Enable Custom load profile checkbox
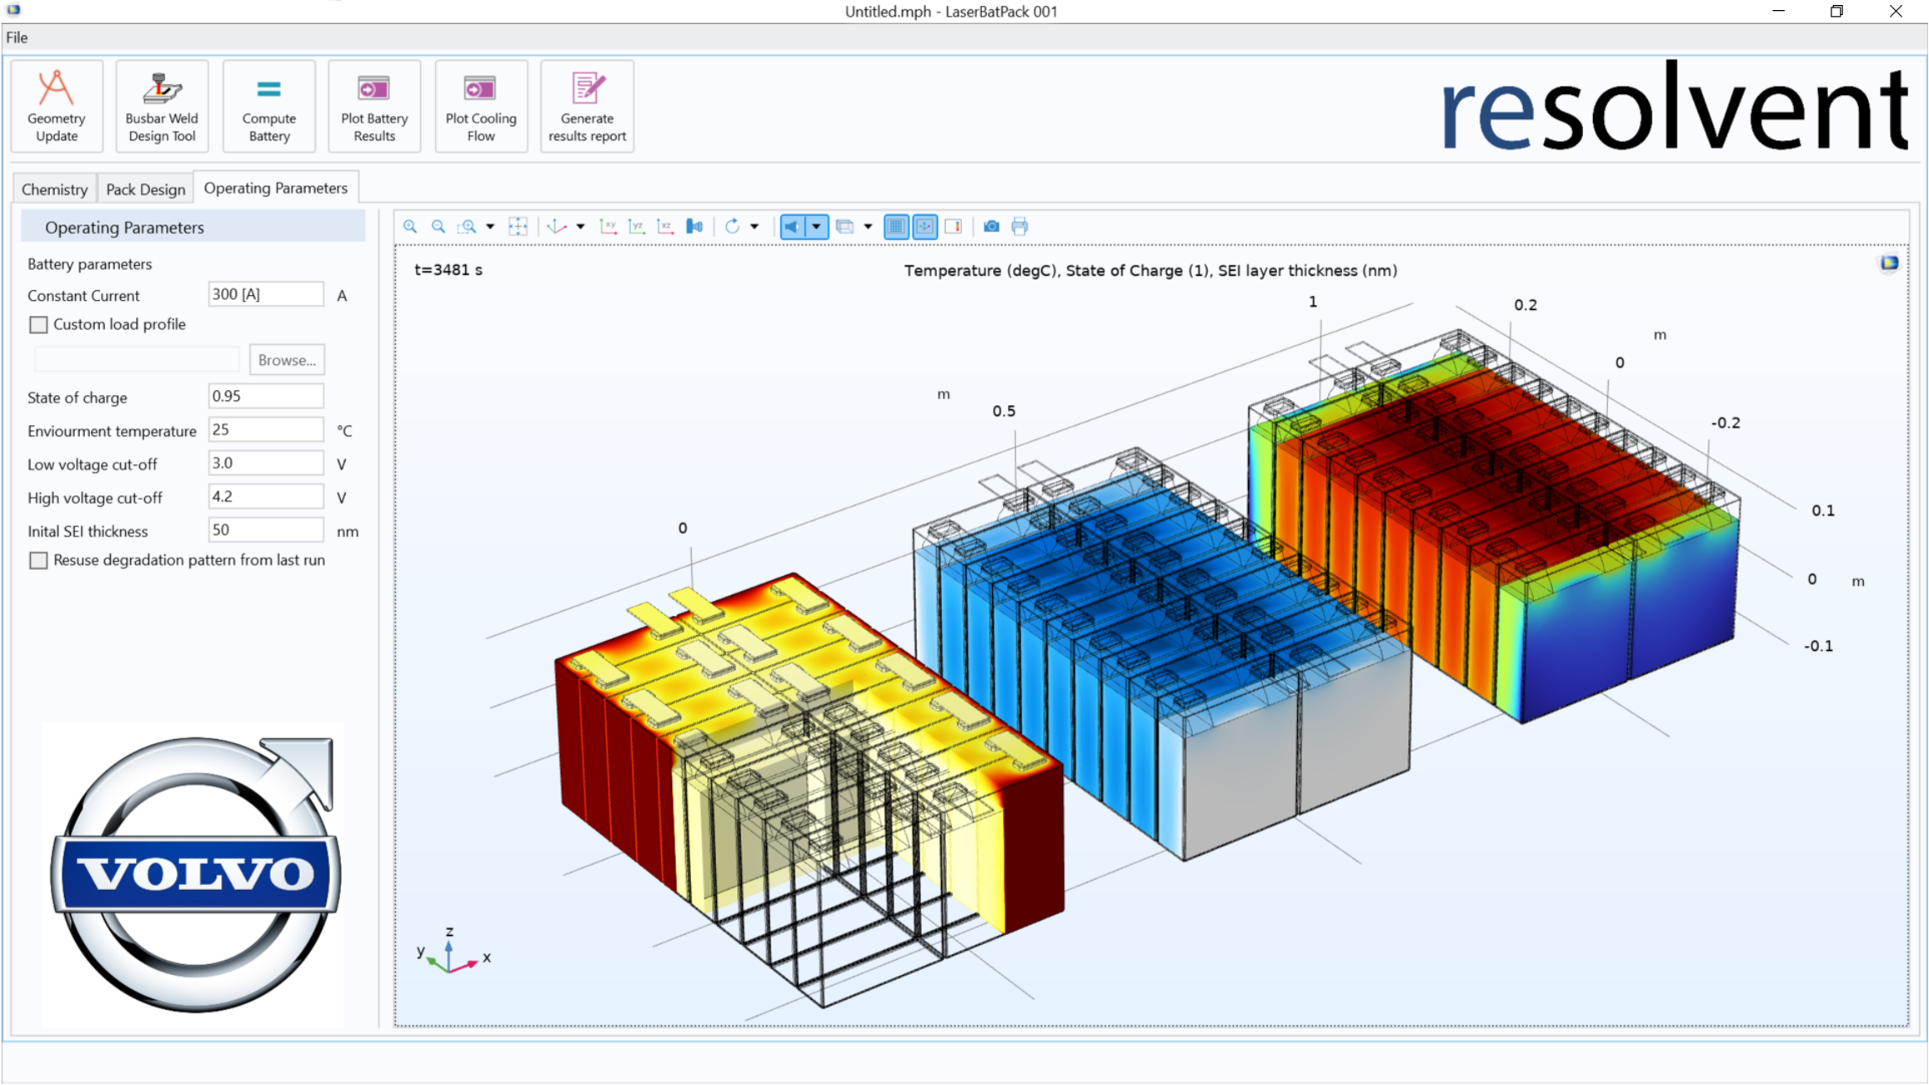 tap(38, 325)
